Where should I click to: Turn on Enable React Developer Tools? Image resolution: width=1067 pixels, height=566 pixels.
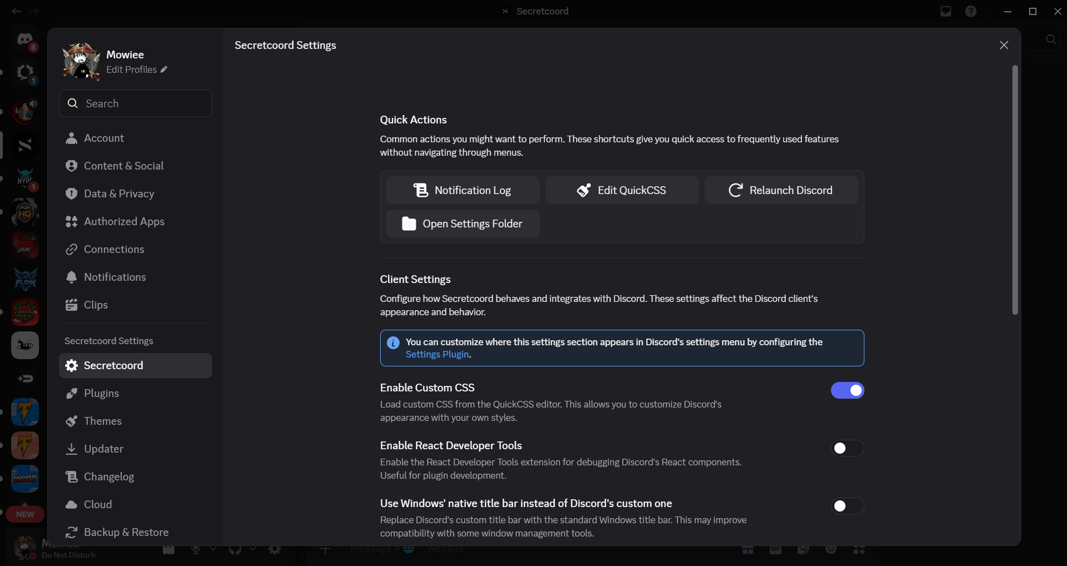(x=847, y=448)
